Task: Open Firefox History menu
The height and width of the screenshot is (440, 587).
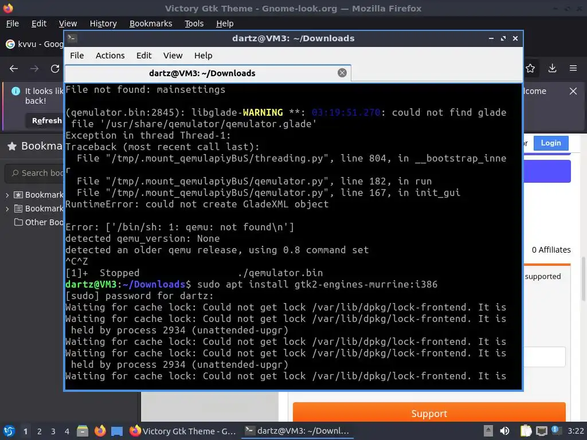Action: pyautogui.click(x=103, y=23)
